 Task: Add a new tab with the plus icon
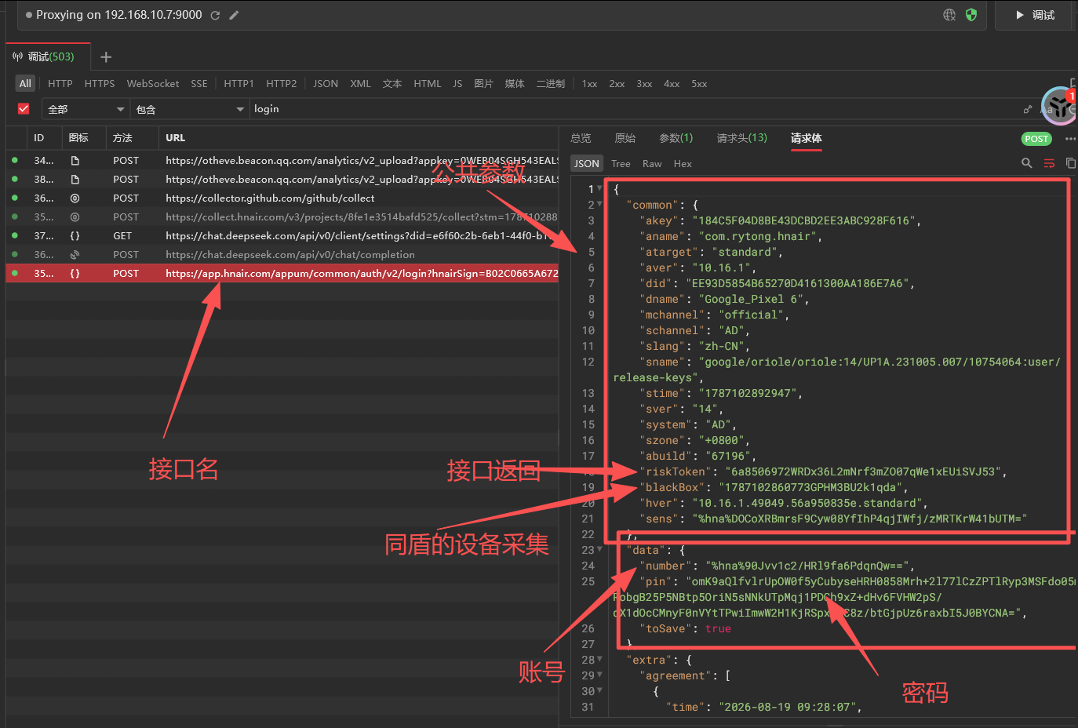point(106,56)
